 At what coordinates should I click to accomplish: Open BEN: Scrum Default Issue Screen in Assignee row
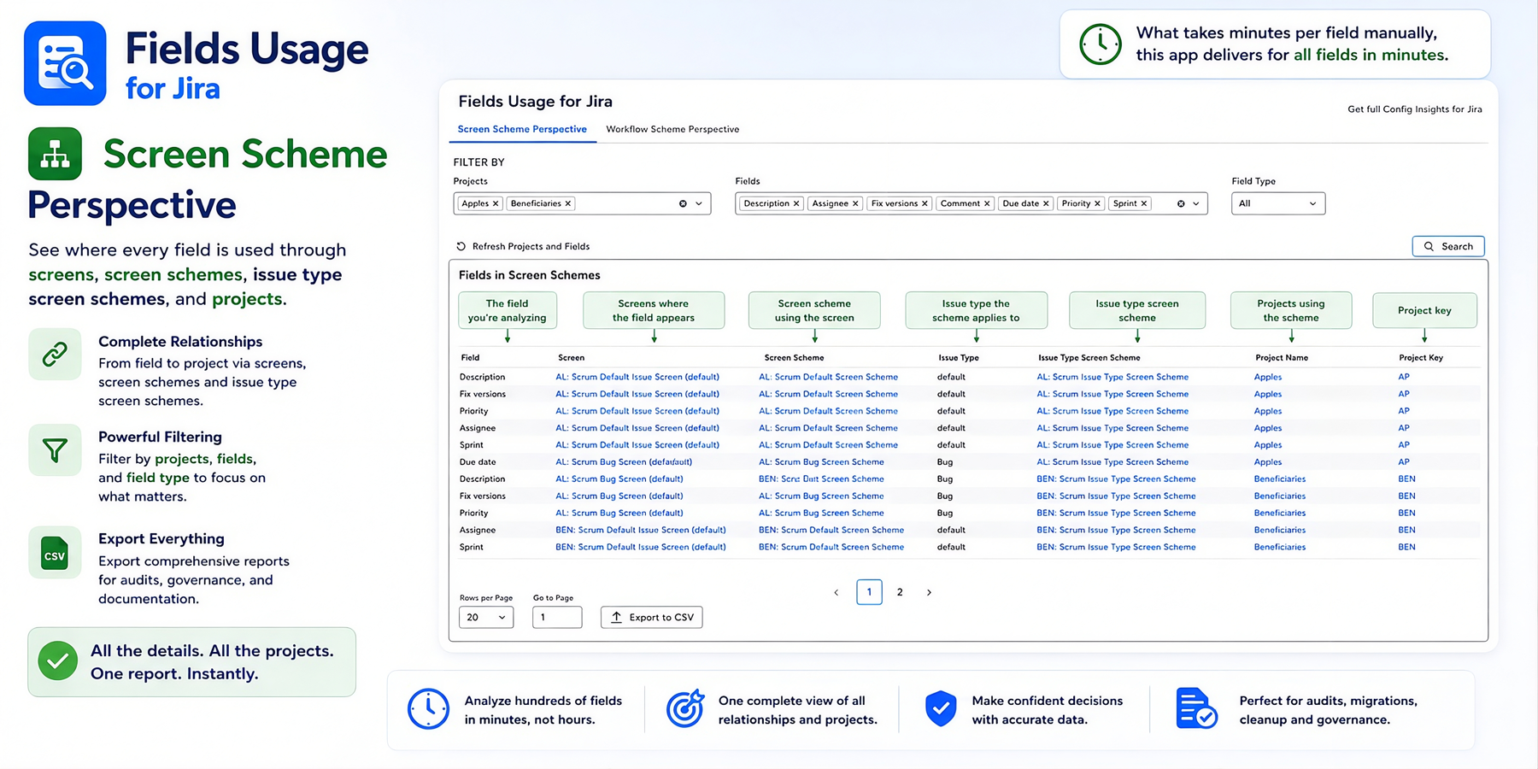coord(641,530)
